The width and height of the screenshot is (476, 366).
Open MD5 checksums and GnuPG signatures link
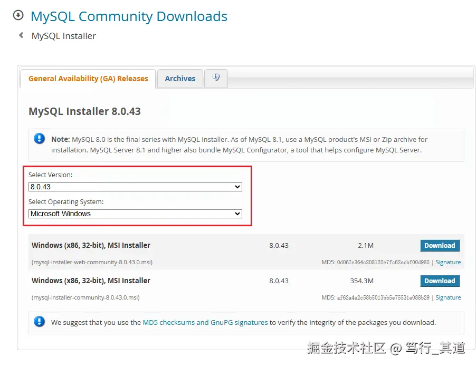pos(205,322)
